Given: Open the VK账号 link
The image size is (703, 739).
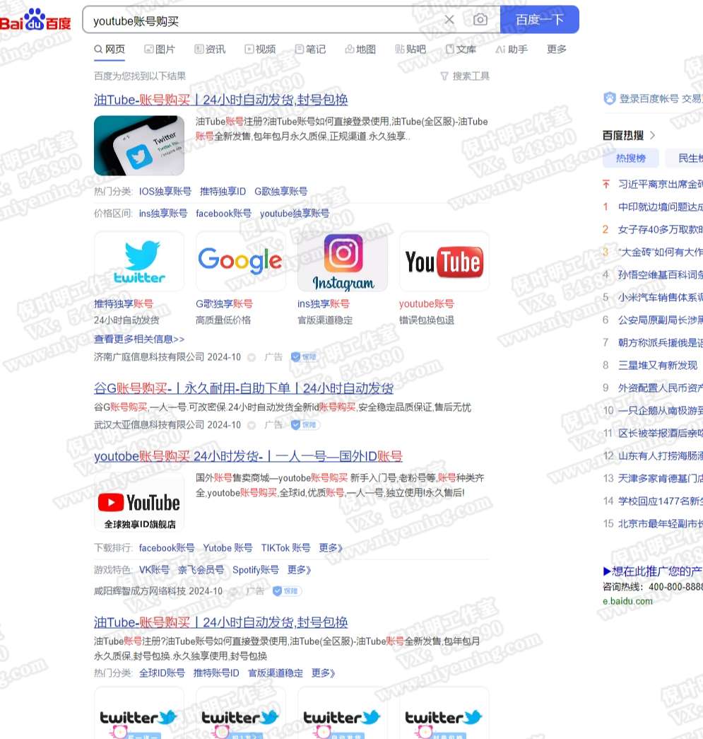Looking at the screenshot, I should [154, 570].
